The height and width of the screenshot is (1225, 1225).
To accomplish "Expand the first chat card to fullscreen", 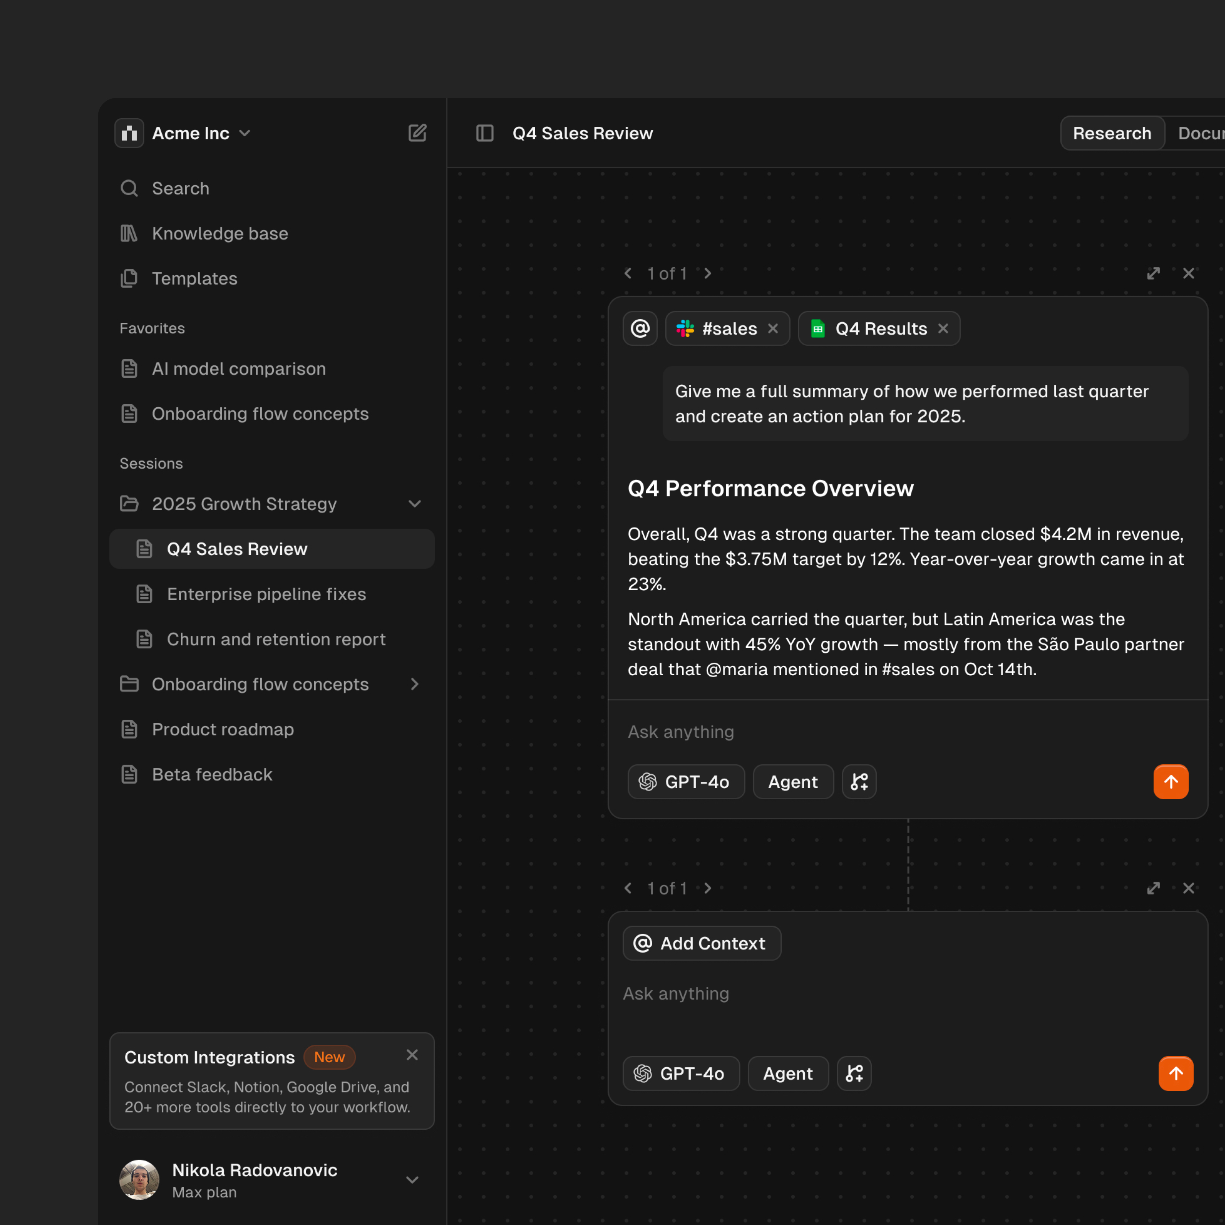I will 1153,273.
